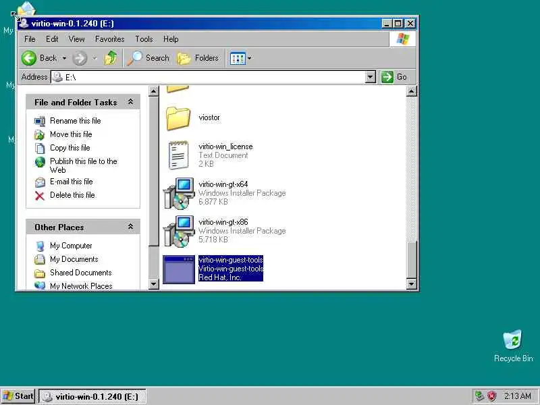Go up one folder level
The image size is (540, 405).
click(x=111, y=58)
